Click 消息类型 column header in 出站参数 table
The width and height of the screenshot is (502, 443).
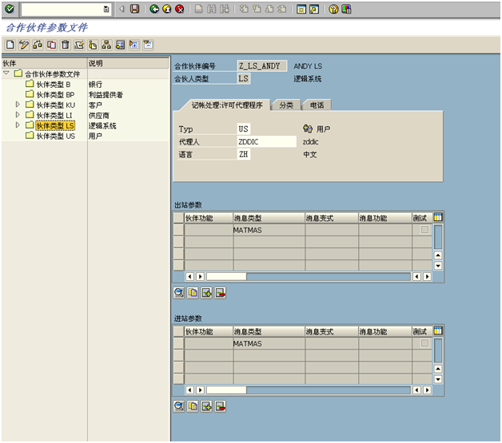(x=269, y=218)
